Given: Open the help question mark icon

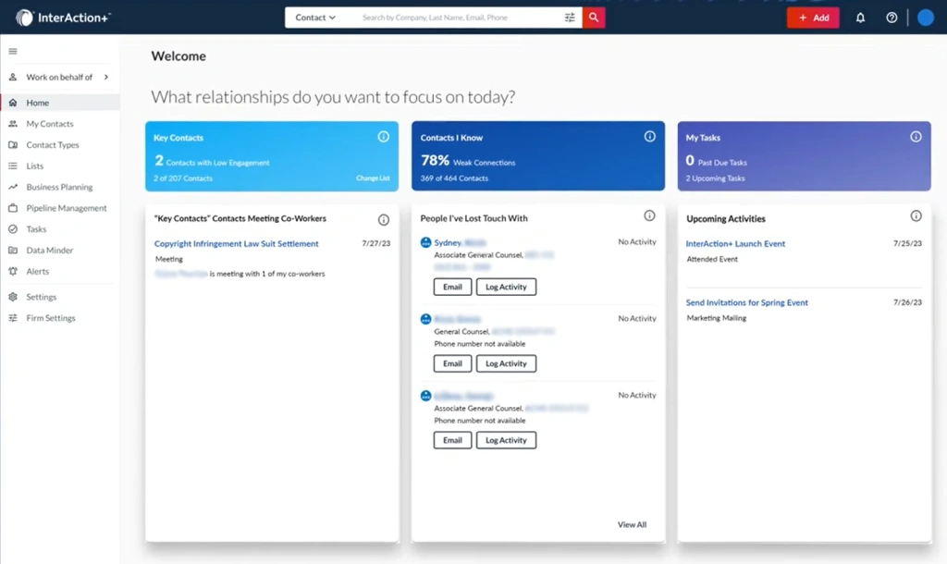Looking at the screenshot, I should [x=892, y=18].
